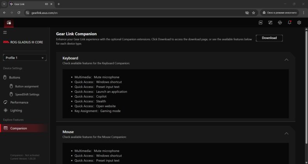The height and width of the screenshot is (164, 308).
Task: Click the Lighting sun icon
Action: (5, 111)
